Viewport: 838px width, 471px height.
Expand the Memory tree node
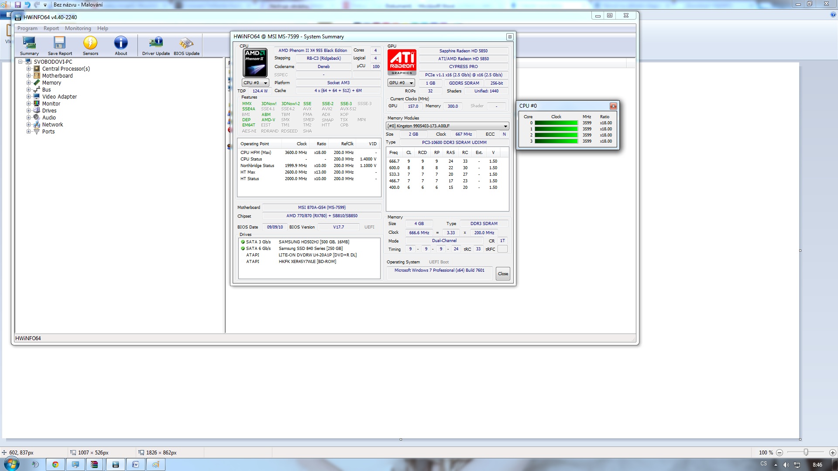click(28, 83)
